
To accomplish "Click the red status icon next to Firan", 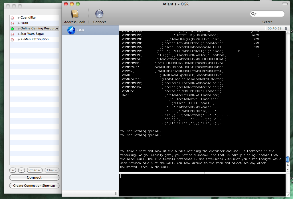I will pyautogui.click(x=12, y=23).
